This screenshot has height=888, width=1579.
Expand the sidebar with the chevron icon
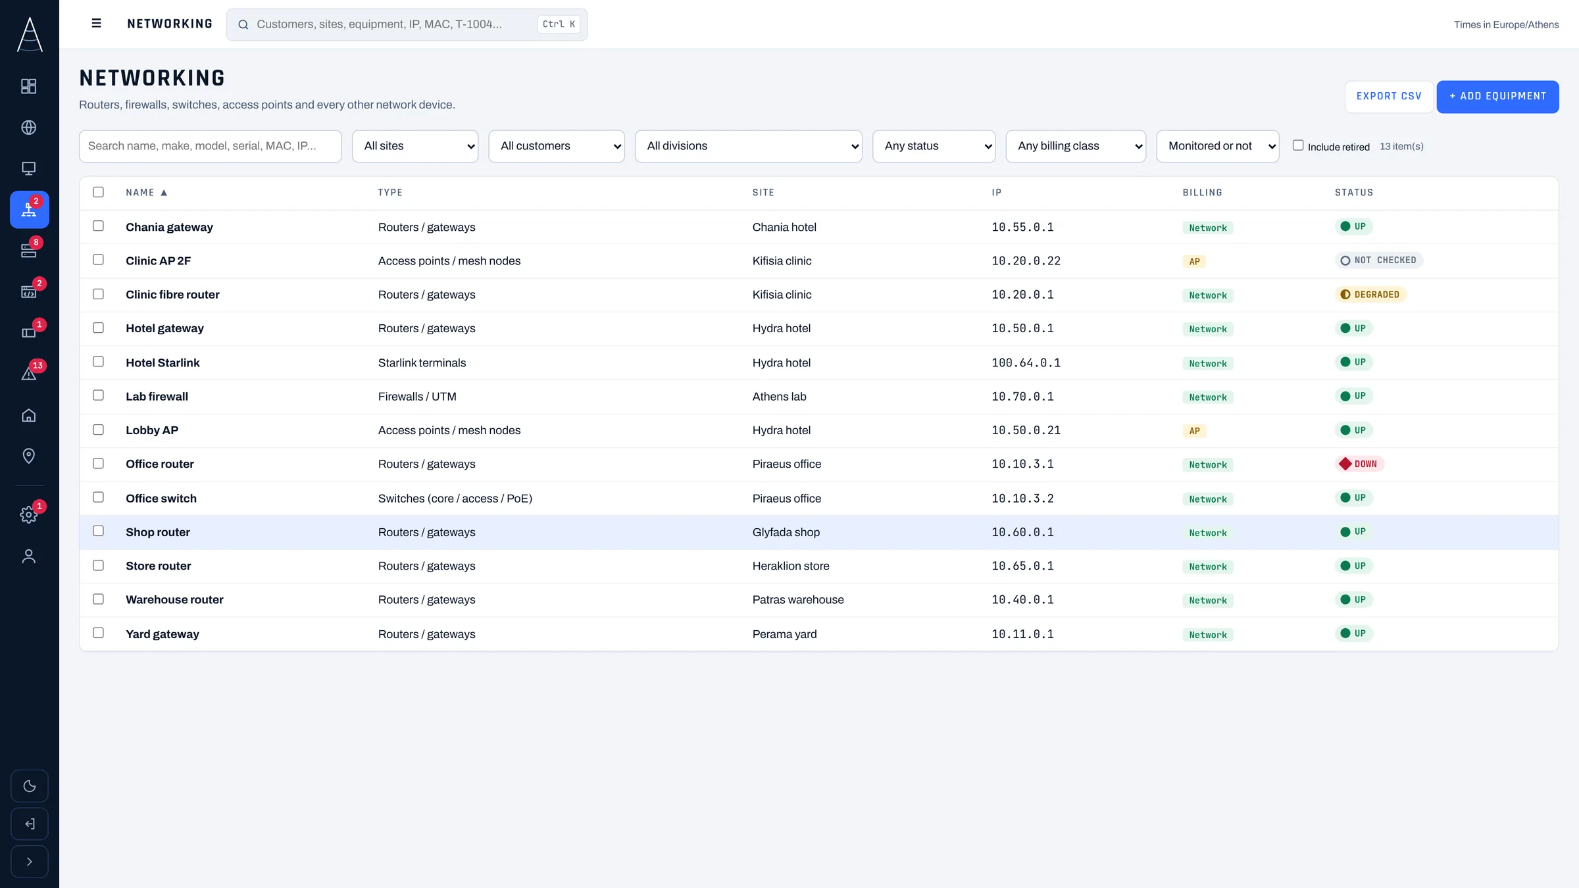[x=30, y=862]
